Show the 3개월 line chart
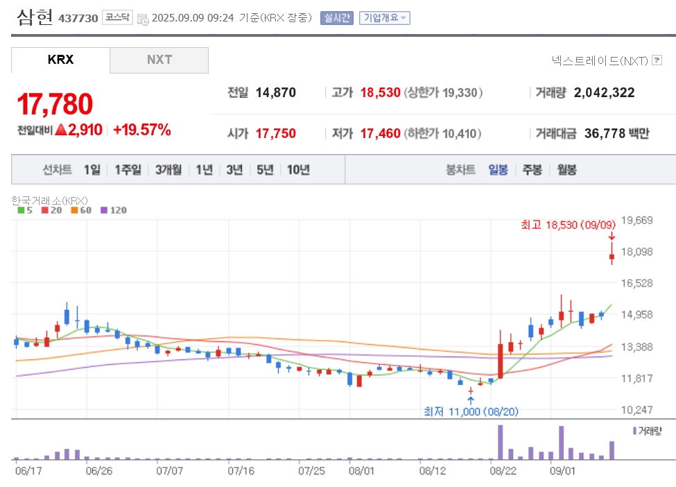This screenshot has width=676, height=487. (168, 169)
